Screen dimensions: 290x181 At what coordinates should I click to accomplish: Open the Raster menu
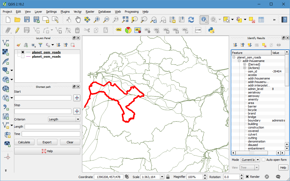pos(90,12)
